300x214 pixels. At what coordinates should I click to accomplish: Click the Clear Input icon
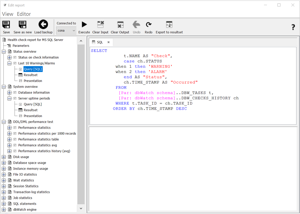click(x=100, y=25)
